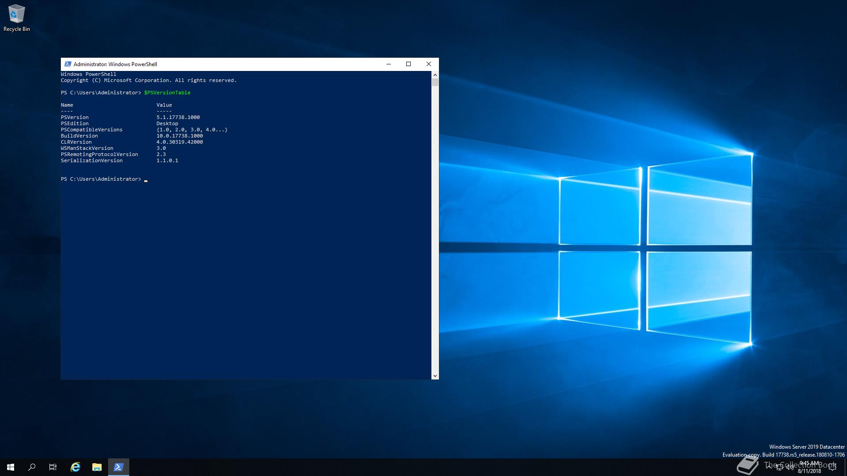
Task: Click the $PSVersionTable command text
Action: point(167,93)
